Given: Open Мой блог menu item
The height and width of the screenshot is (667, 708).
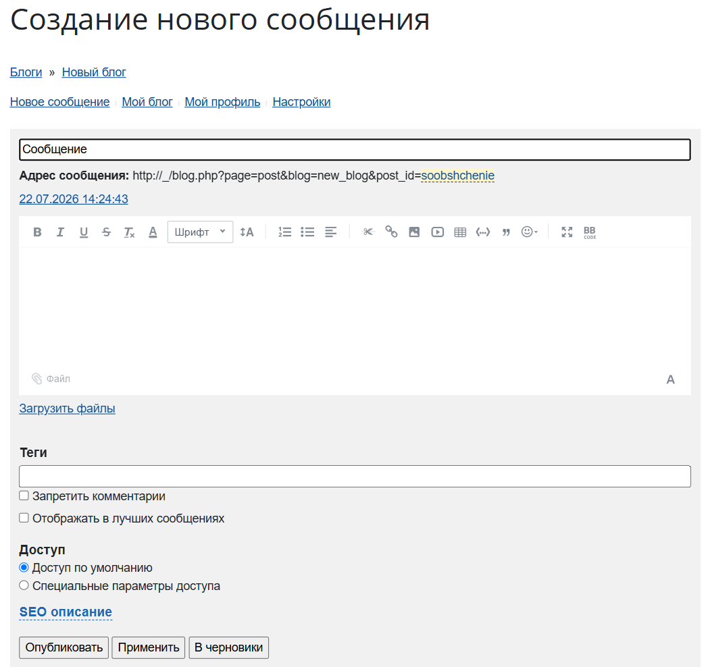Looking at the screenshot, I should point(147,102).
